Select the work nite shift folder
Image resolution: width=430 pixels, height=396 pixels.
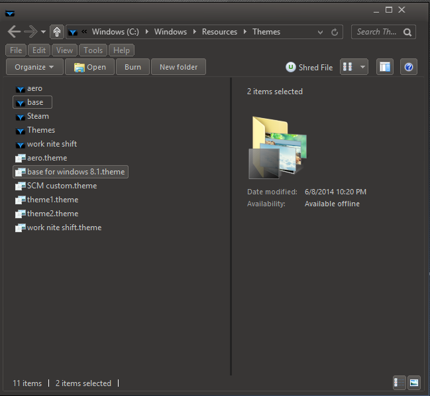pos(46,144)
